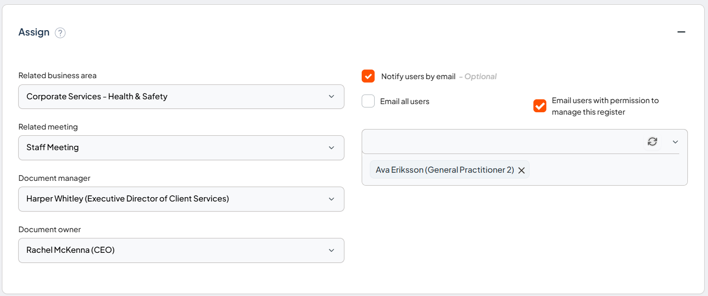This screenshot has width=708, height=296.
Task: Check the Email all users box
Action: [x=368, y=101]
